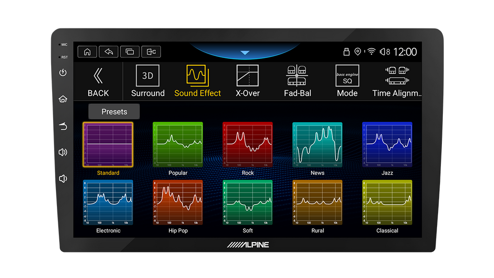Click the Electronic preset label
494x278 pixels.
108,230
